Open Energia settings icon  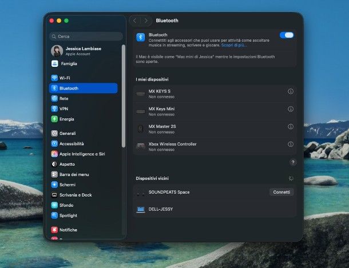pyautogui.click(x=54, y=119)
